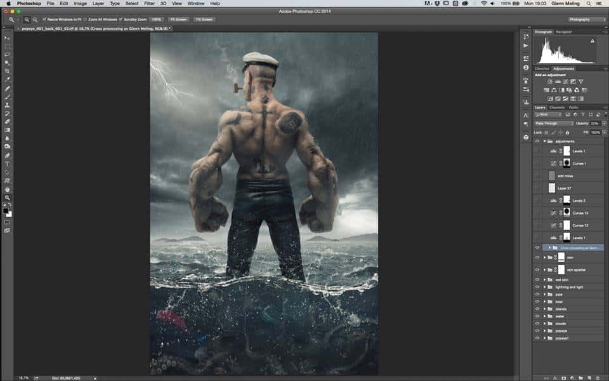
Task: Click the zoom in magnifier in options bar
Action: [28, 20]
